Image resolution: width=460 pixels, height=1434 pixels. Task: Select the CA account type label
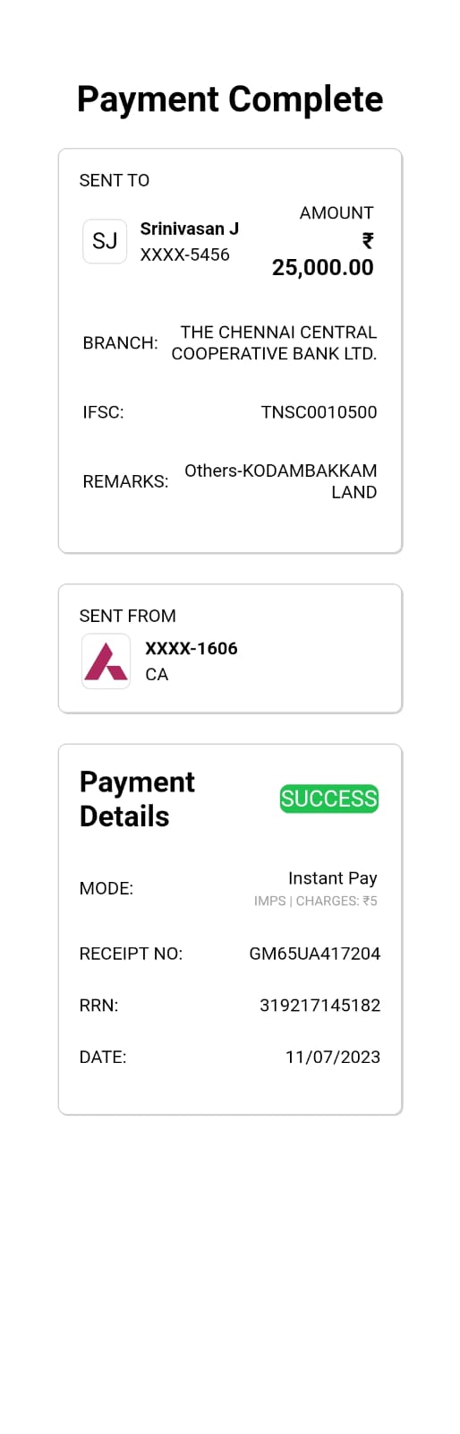(x=157, y=674)
